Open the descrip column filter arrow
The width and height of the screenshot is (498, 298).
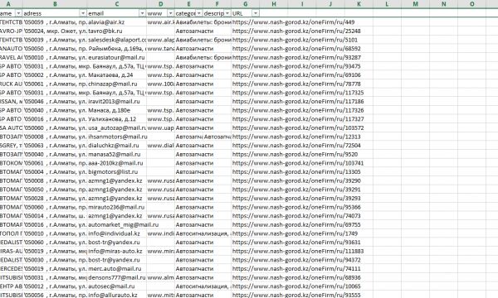pos(227,13)
